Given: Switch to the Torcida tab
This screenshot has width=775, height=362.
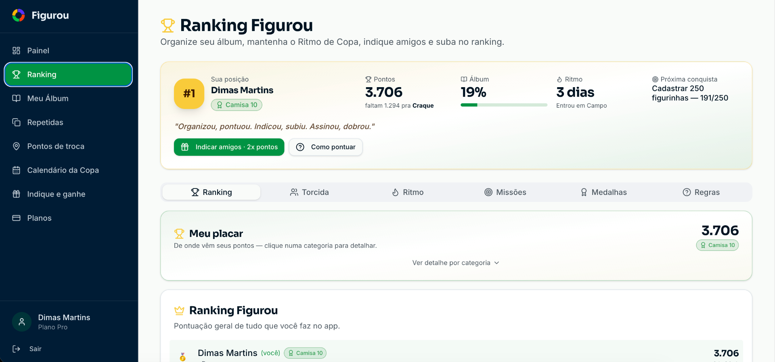Looking at the screenshot, I should [x=310, y=192].
